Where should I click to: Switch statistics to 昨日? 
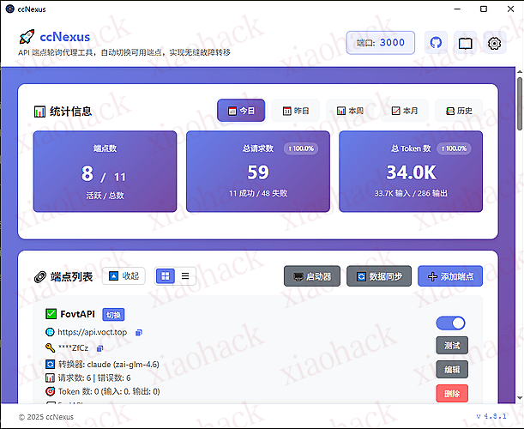pos(295,111)
